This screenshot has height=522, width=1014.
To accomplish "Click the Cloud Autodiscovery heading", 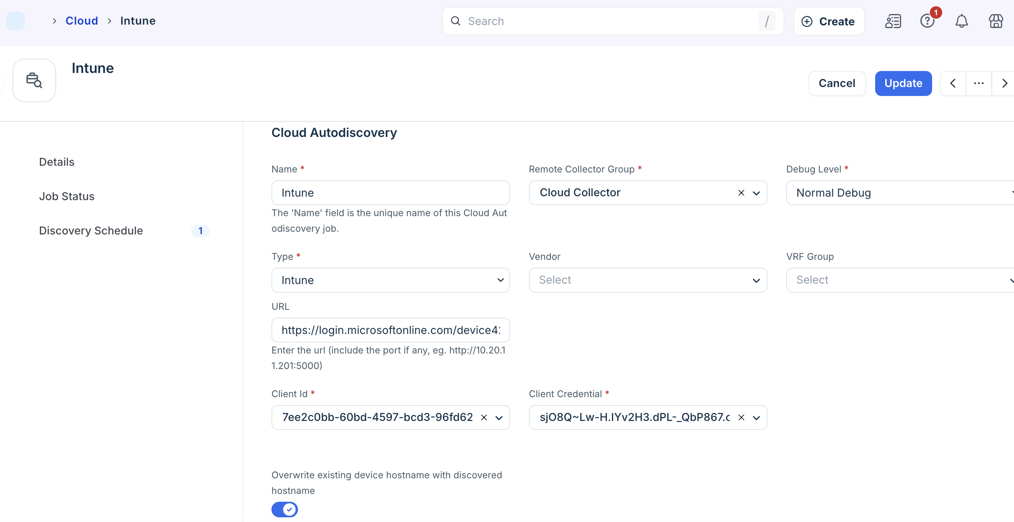I will click(x=334, y=133).
